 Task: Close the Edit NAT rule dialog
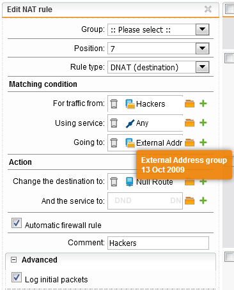(x=208, y=9)
